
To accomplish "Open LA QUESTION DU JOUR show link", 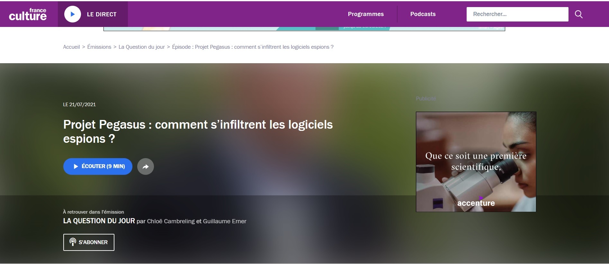I will click(99, 221).
